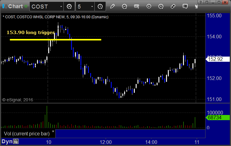Toggle the lock icon next to Dyn
The width and height of the screenshot is (231, 146).
(16, 141)
